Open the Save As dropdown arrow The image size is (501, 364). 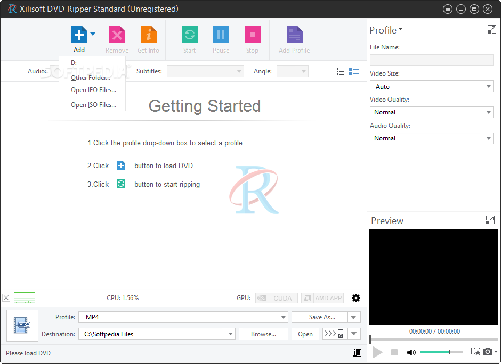pyautogui.click(x=354, y=317)
